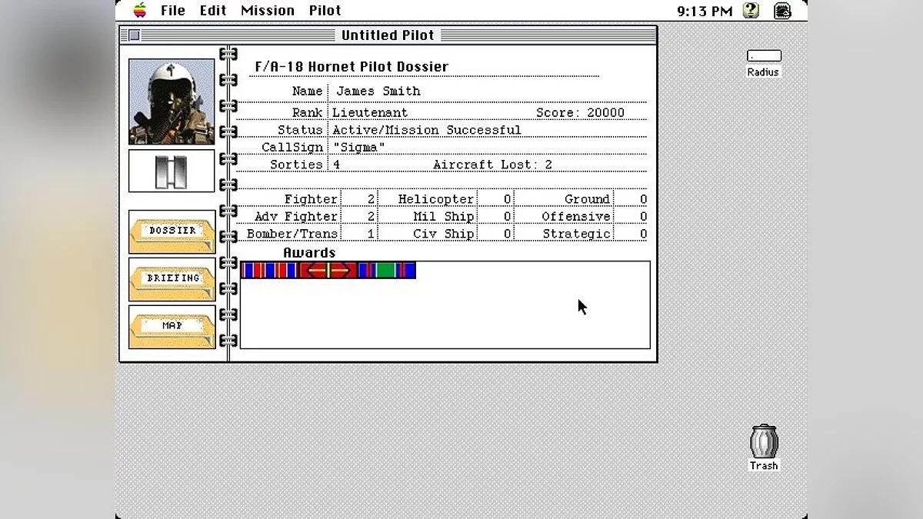Click the Fighter kills count
The height and width of the screenshot is (519, 923).
pyautogui.click(x=372, y=199)
